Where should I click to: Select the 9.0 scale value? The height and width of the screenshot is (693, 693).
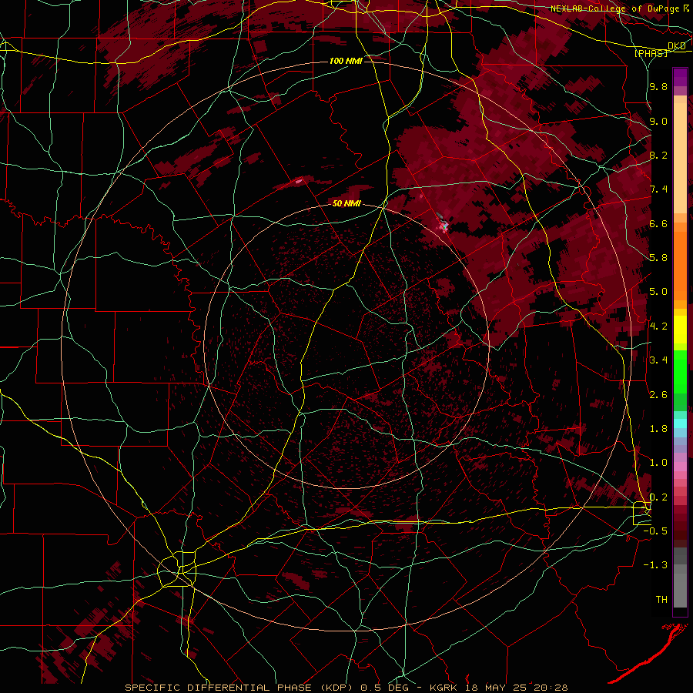coord(658,121)
